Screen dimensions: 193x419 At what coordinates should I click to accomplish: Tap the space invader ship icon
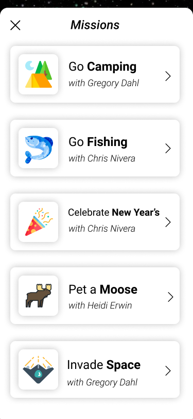point(39,369)
